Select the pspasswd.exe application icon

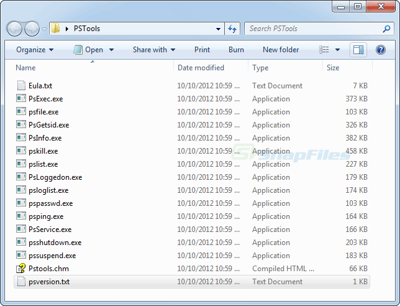[x=21, y=203]
